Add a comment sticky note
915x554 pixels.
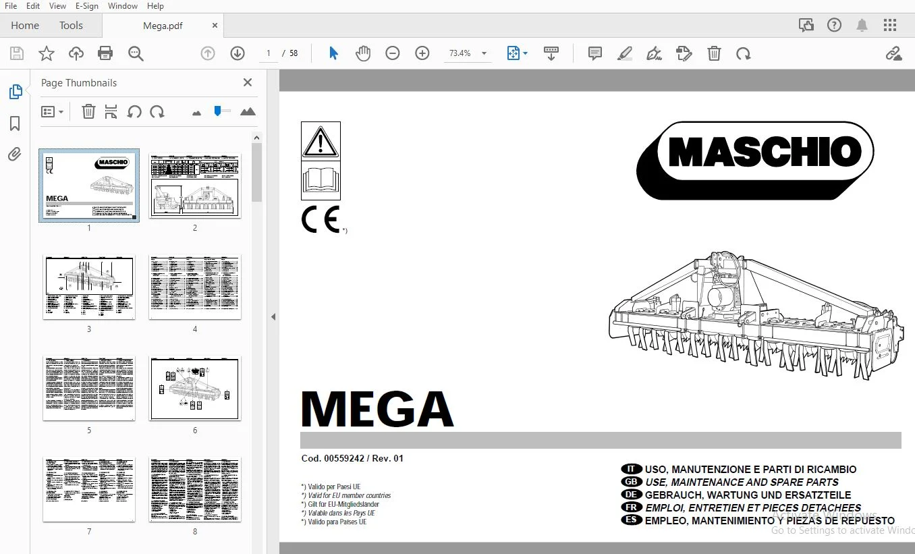tap(594, 53)
